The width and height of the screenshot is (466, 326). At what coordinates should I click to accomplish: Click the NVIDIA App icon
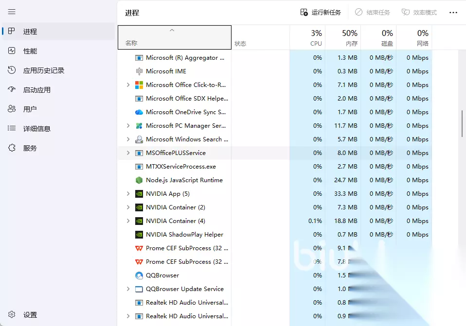(x=139, y=194)
